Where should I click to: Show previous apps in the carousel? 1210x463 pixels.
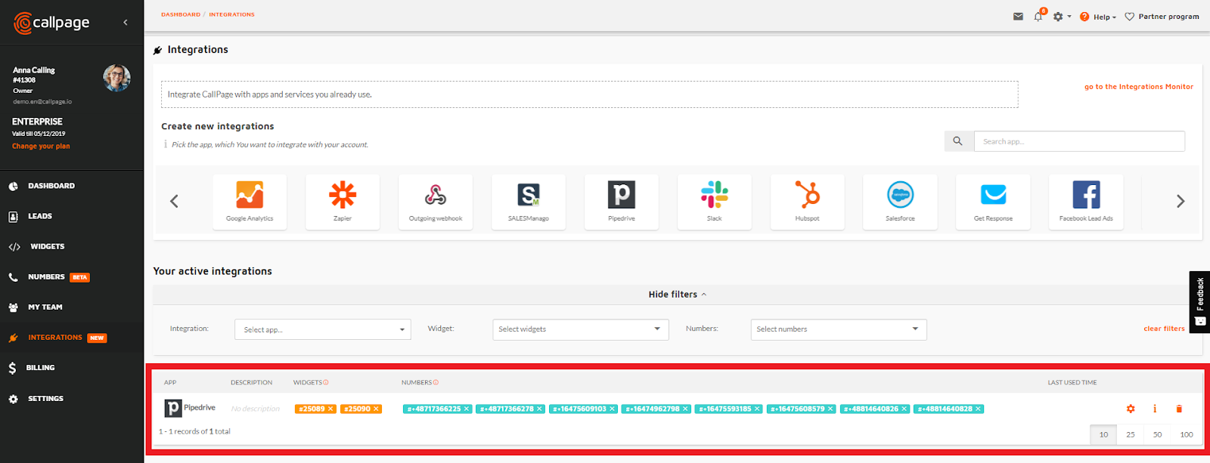pyautogui.click(x=174, y=201)
